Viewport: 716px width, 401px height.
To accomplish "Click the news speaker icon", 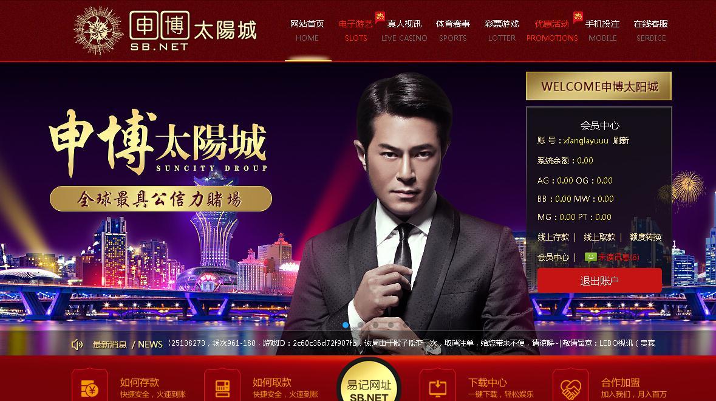I will coord(77,344).
